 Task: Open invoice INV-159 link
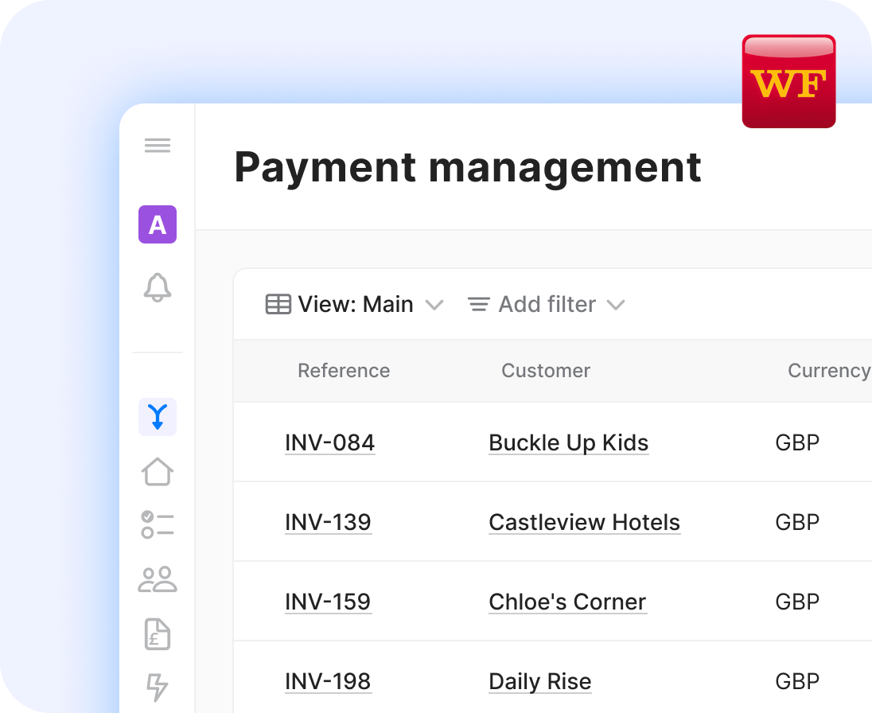(328, 602)
